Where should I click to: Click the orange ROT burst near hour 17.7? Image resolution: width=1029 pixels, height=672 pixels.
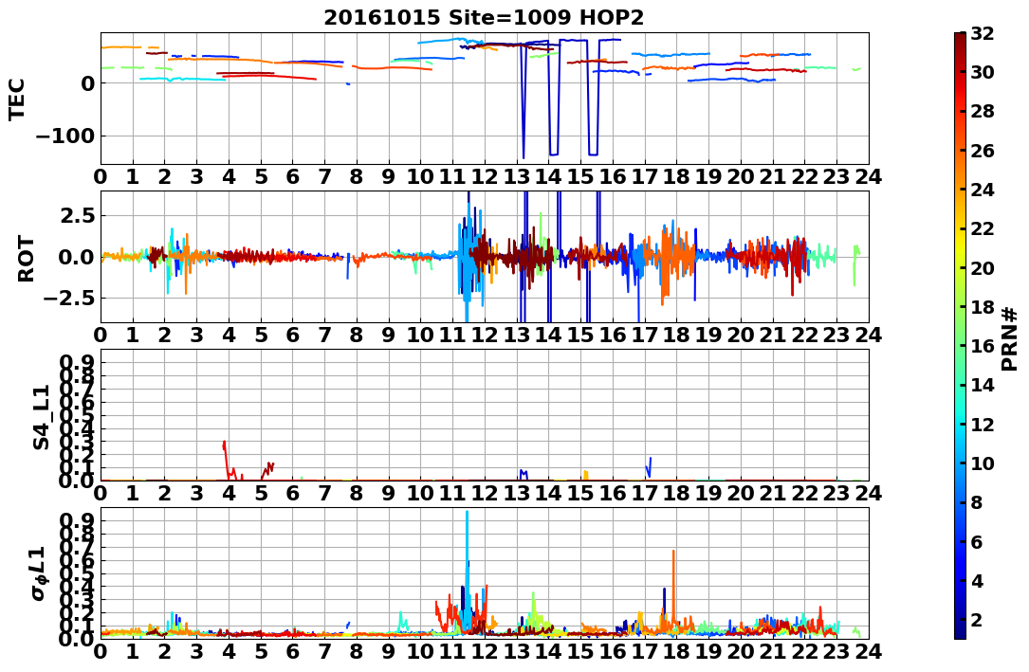668,263
